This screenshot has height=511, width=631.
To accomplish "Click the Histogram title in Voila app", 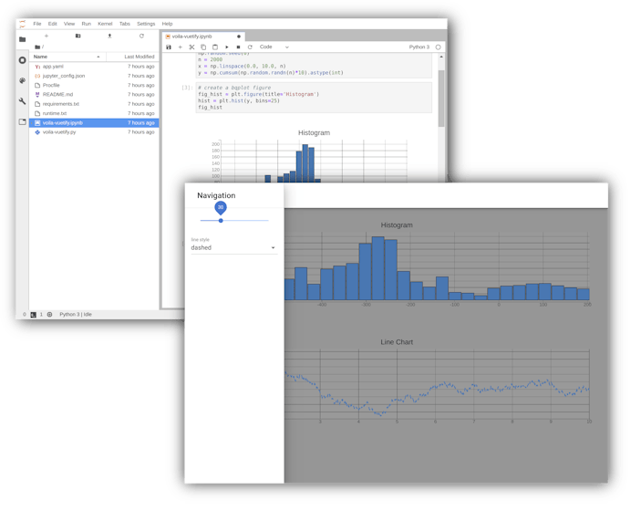I will pyautogui.click(x=397, y=225).
